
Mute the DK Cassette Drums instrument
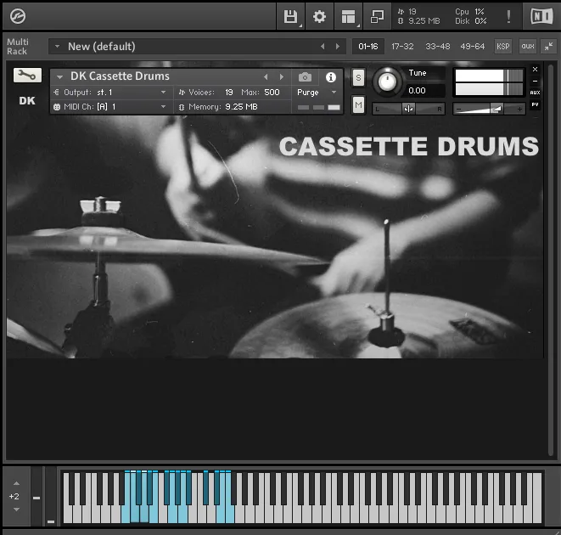coord(358,104)
